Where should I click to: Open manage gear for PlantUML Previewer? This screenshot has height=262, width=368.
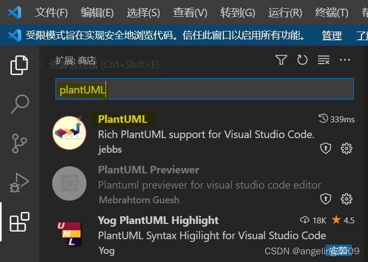point(346,199)
